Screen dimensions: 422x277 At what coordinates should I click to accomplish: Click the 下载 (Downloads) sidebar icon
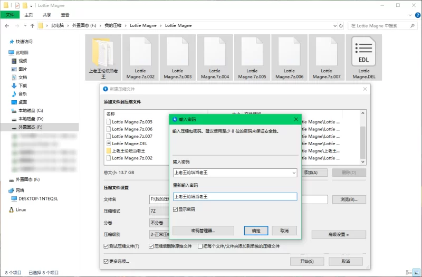[14, 85]
